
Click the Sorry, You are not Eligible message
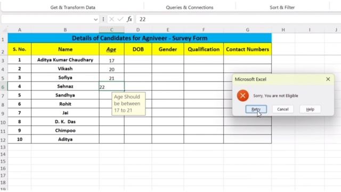click(x=275, y=96)
